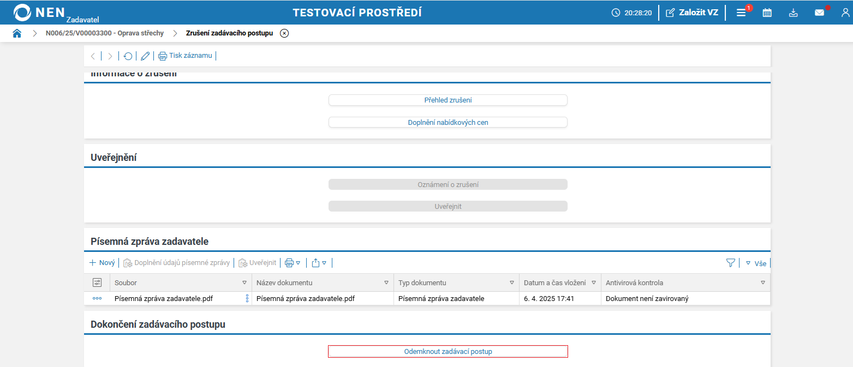
Task: Open the downloads inbox icon
Action: [793, 11]
